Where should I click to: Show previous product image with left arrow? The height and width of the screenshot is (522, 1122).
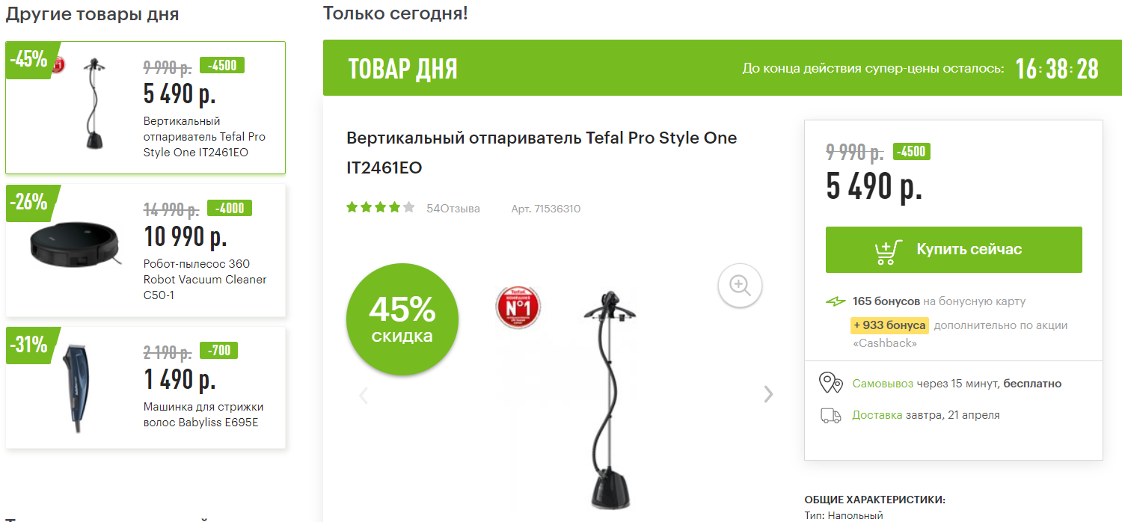pos(364,395)
